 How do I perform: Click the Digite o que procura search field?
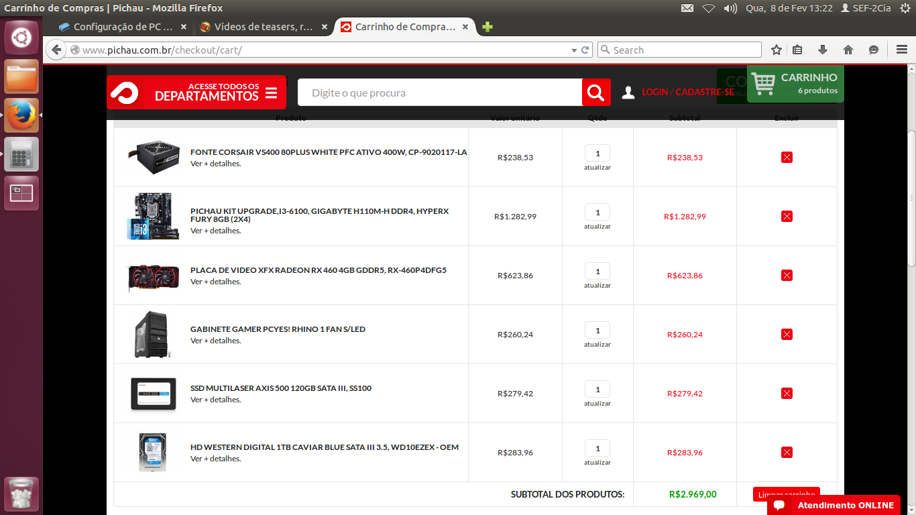tap(440, 93)
